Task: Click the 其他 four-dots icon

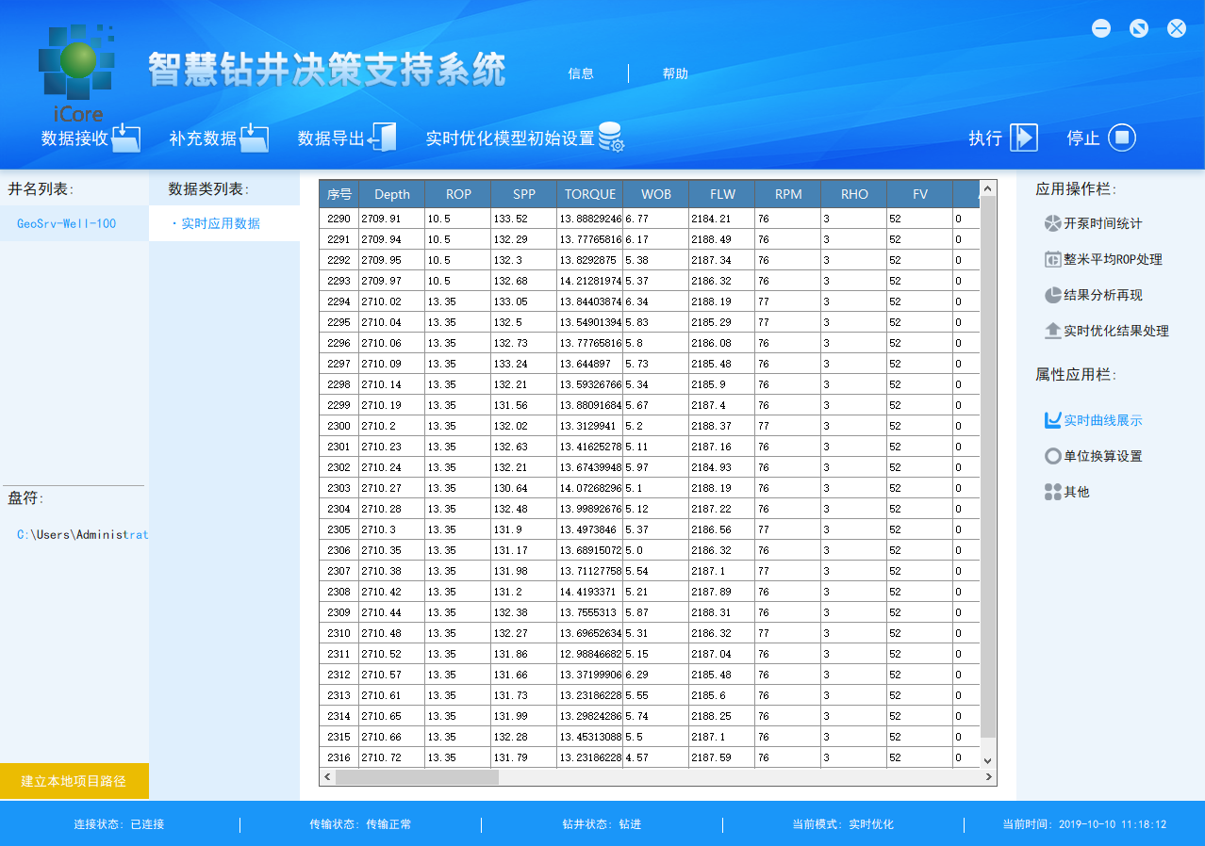Action: coord(1053,492)
